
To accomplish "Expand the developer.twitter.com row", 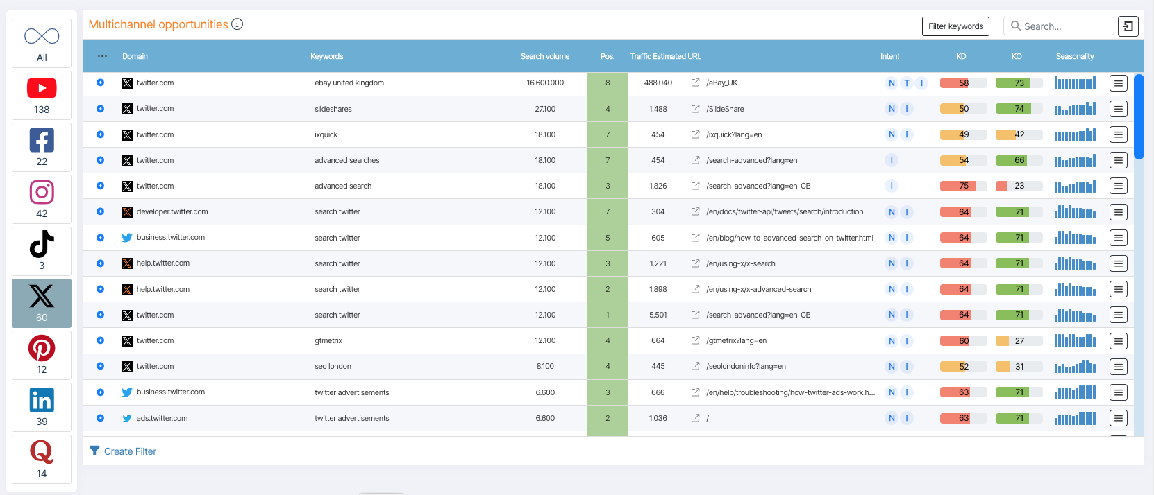I will 100,211.
